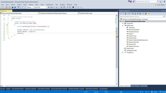Toggle auto-hide pin on Solution Explorer panel
Image resolution: width=166 pixels, height=93 pixels.
tap(163, 11)
